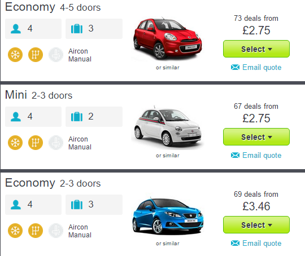Click the manual gearbox icon for Economy 2-3 doors

tap(36, 231)
